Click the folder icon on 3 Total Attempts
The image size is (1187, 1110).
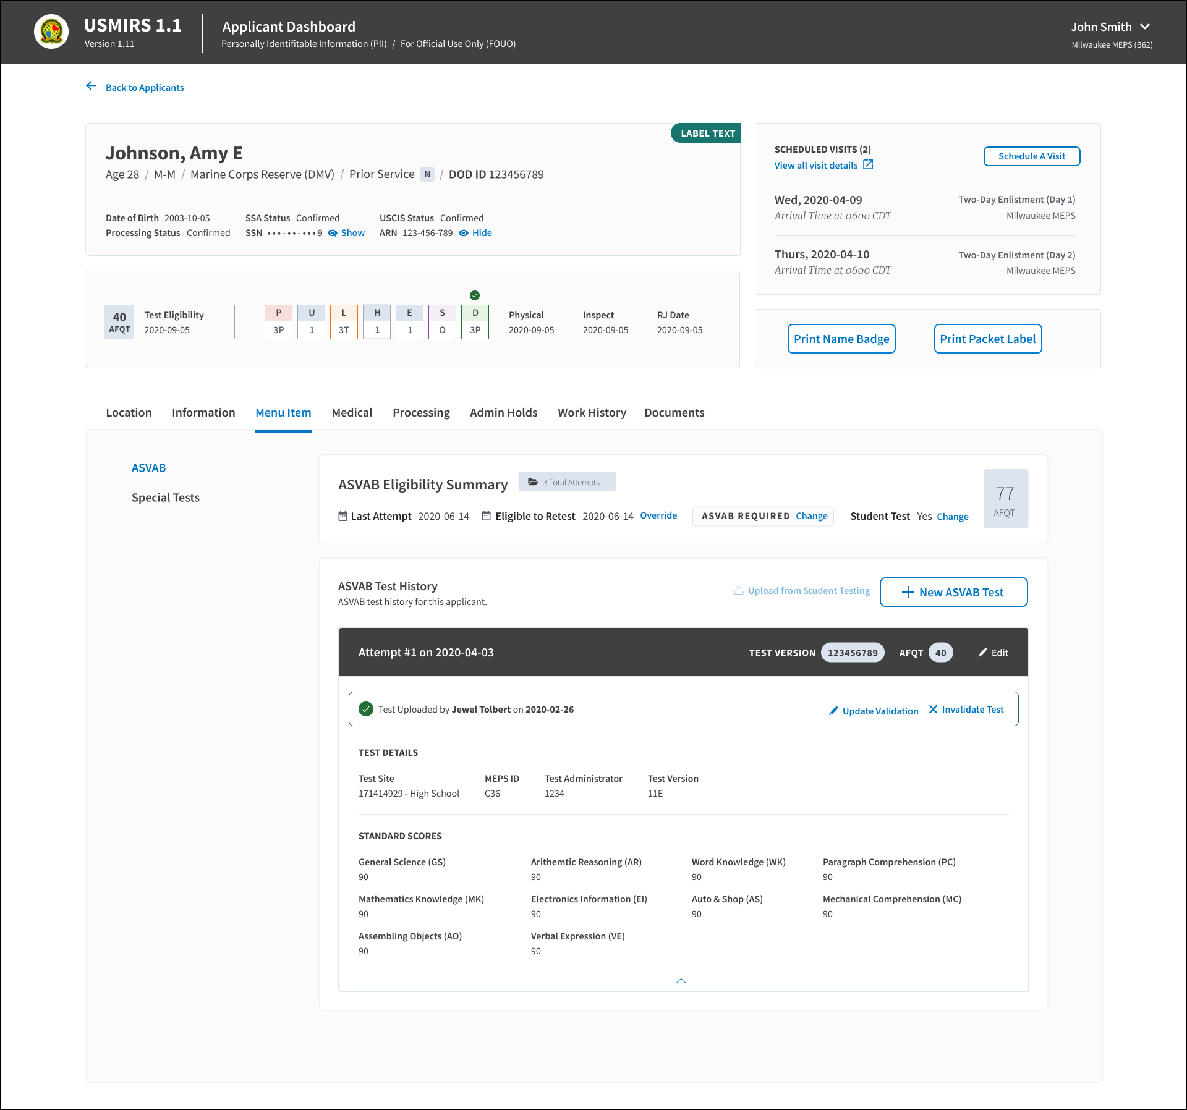533,482
